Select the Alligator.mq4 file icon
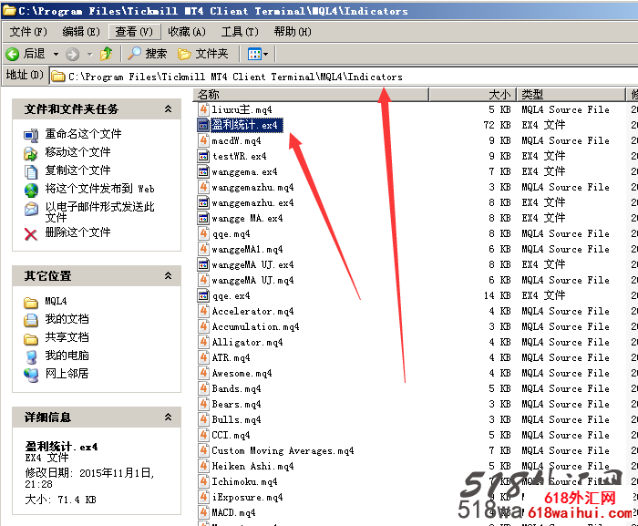Image resolution: width=638 pixels, height=526 pixels. [x=203, y=342]
